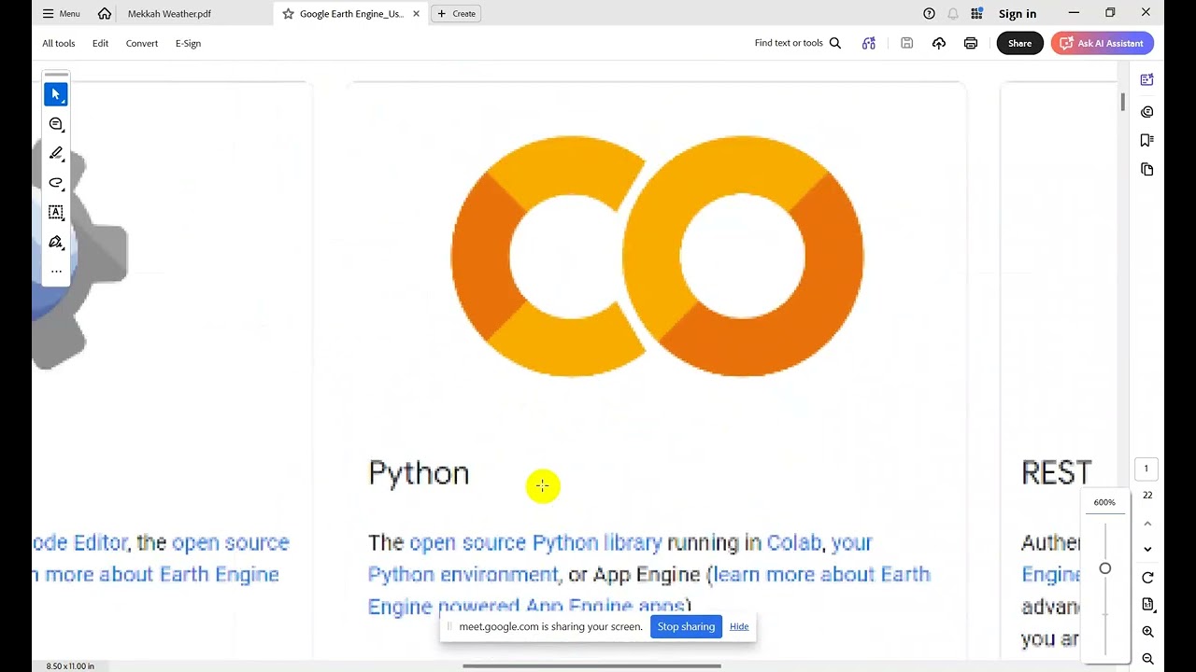Follow the open source Python library link
The image size is (1196, 672).
click(535, 542)
